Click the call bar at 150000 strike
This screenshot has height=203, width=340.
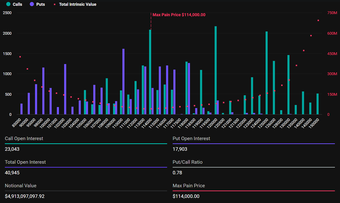(317, 104)
